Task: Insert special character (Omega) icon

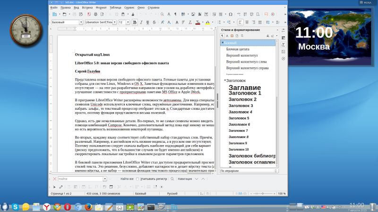Action: 231,15
